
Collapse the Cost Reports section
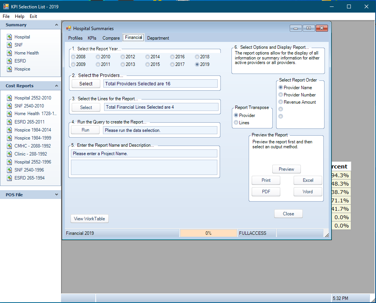(57, 86)
